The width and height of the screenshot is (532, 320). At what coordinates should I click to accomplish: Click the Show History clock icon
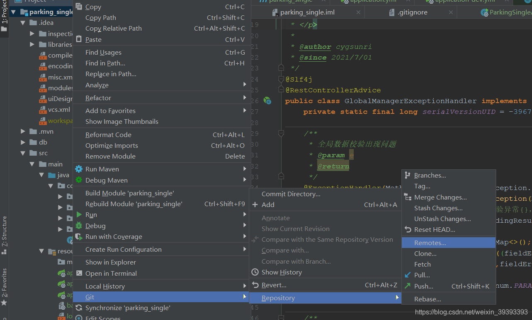click(255, 272)
